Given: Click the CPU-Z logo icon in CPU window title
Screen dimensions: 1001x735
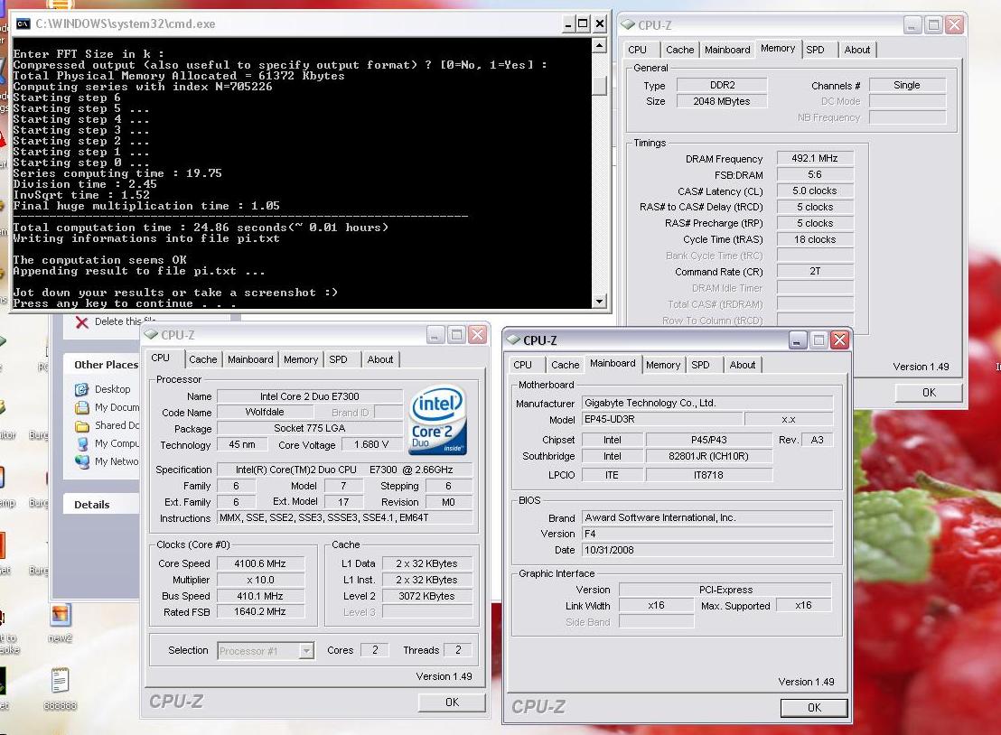Looking at the screenshot, I should (151, 334).
